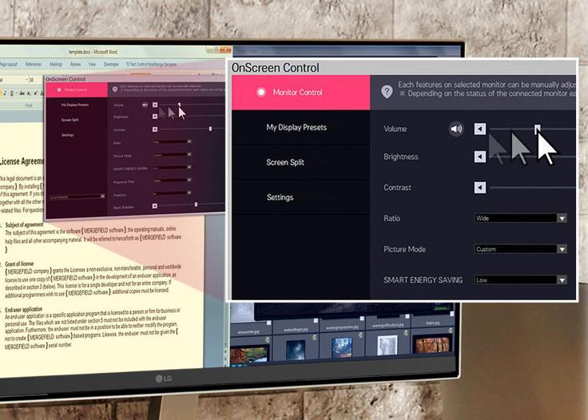Click Volume decrease arrow in the enlarged panel
This screenshot has height=420, width=588.
point(480,129)
